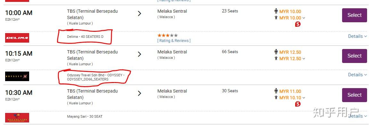
Task: Expand Details for the Odyssey 10:15 AM bus
Action: point(357,75)
